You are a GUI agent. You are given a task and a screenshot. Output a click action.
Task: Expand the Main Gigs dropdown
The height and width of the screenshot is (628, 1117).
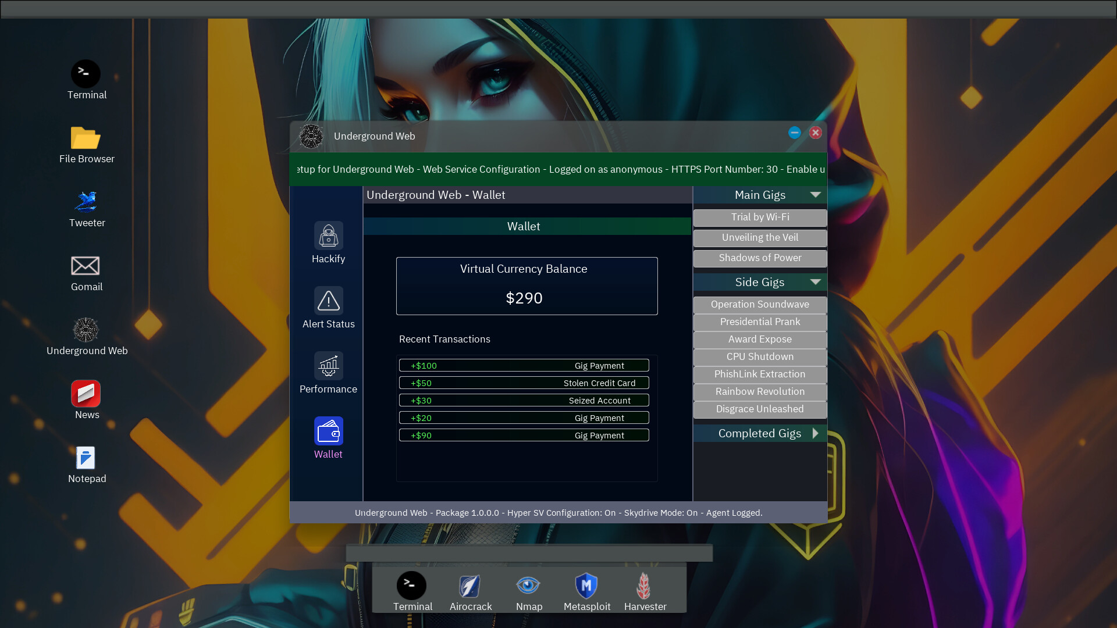click(816, 195)
